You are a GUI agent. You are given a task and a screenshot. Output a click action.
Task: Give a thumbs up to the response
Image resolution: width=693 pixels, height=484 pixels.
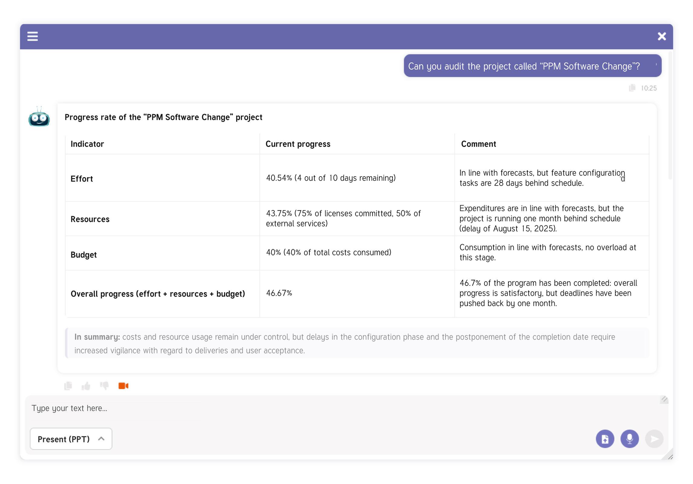pos(86,386)
